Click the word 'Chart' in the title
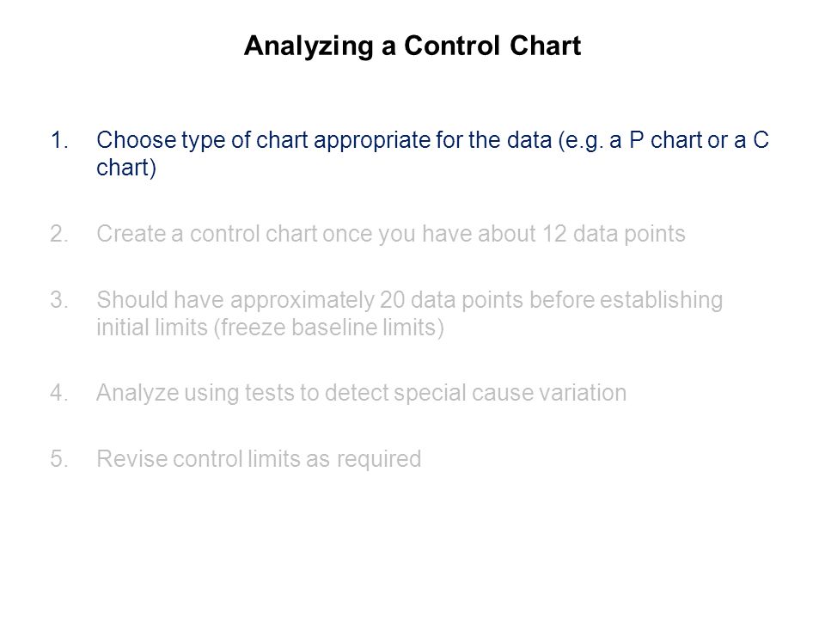825x619 pixels. (545, 46)
